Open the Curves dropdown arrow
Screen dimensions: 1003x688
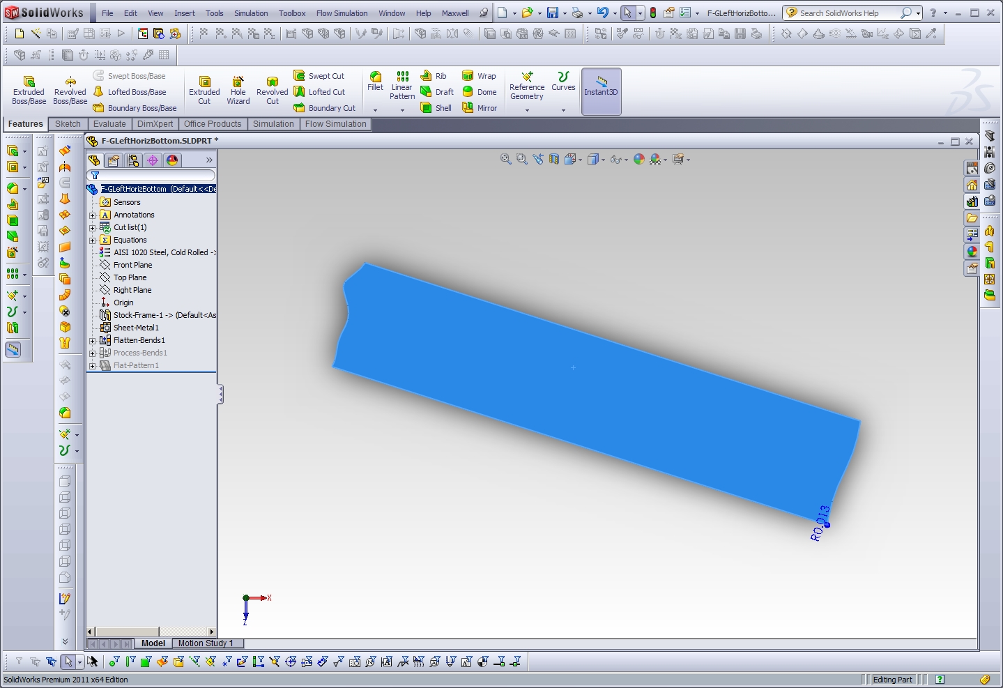pyautogui.click(x=563, y=110)
